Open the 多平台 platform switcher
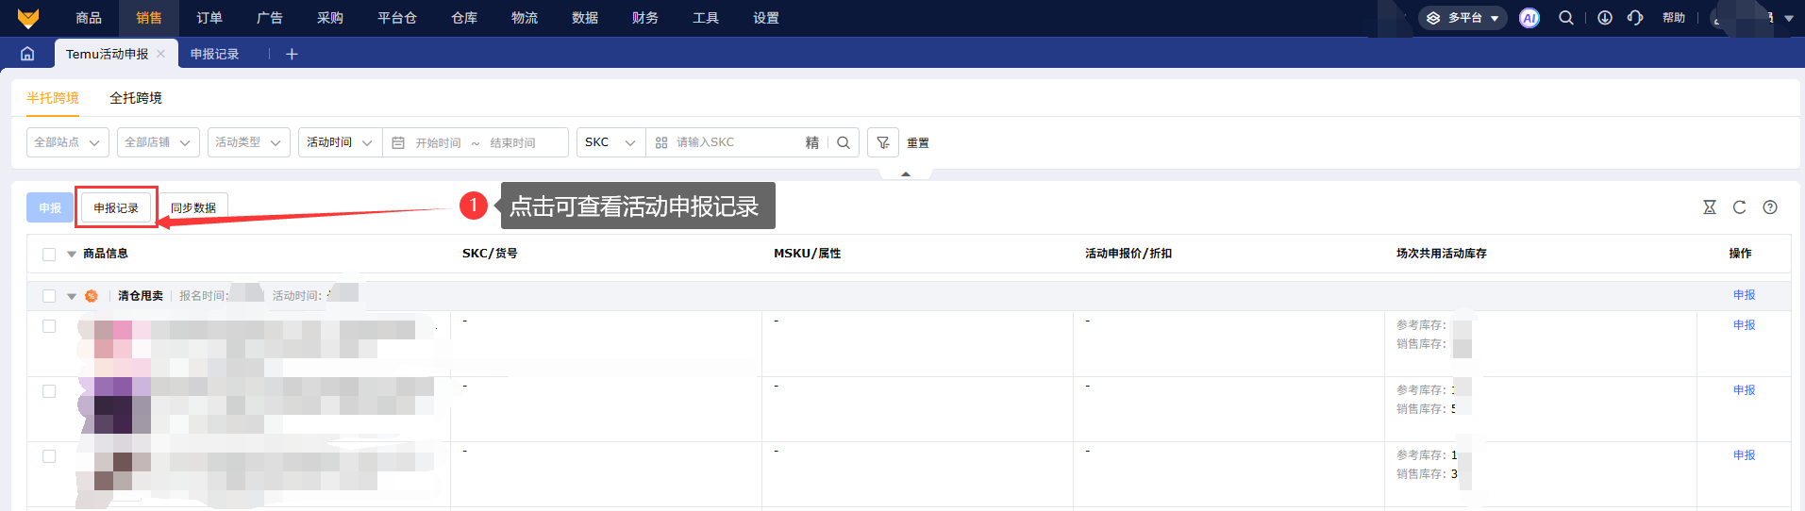Screen dimensions: 1805x511 pos(1462,18)
